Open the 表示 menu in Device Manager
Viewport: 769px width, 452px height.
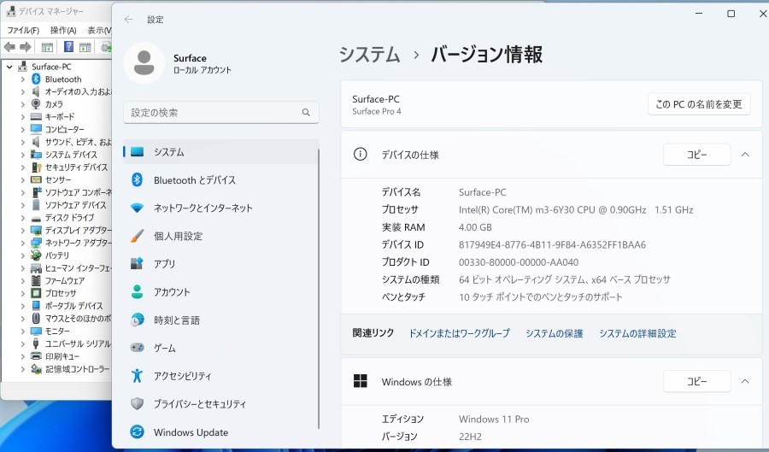tap(100, 31)
